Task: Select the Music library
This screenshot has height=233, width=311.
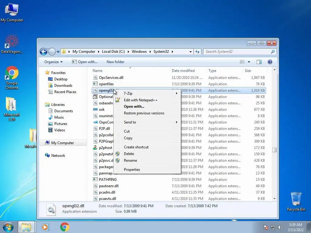Action: (x=56, y=117)
